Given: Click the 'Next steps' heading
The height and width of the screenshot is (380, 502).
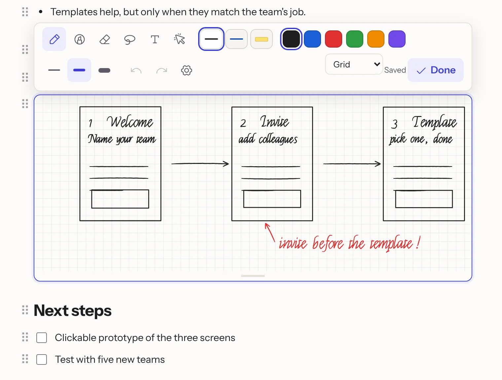Looking at the screenshot, I should point(73,311).
